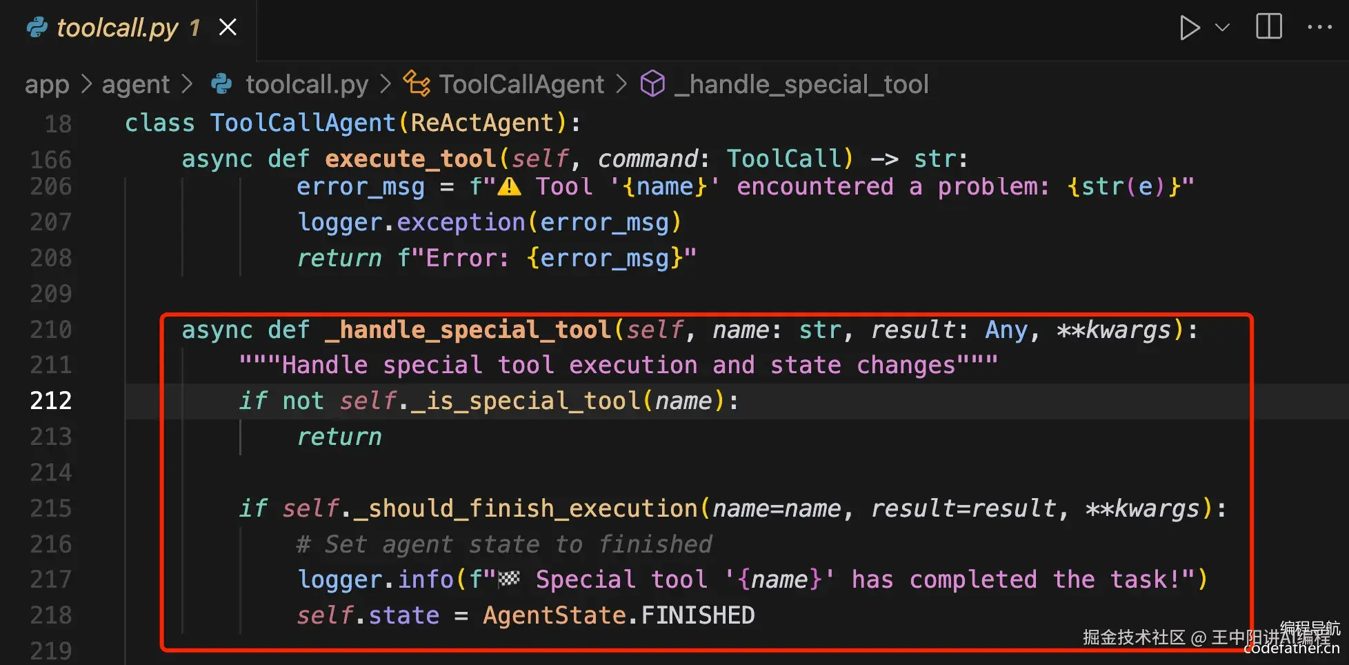Click the sticky execute_tool definition line
Screen dimensions: 1349x665
tap(572, 159)
